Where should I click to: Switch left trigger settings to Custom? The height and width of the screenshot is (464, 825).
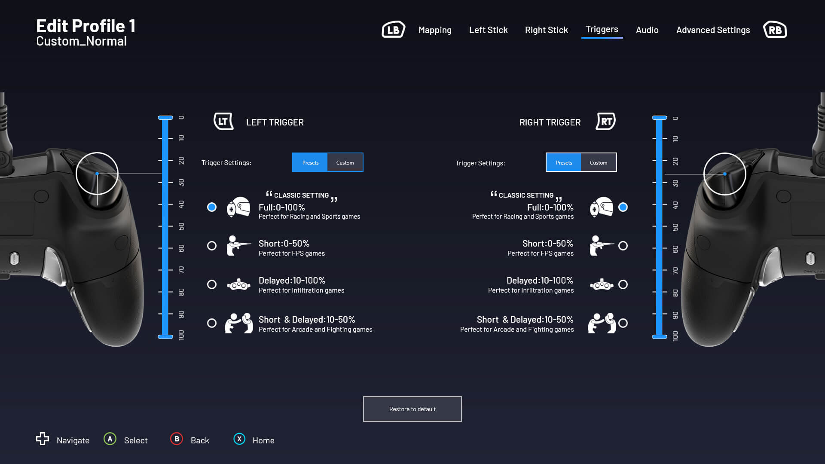(x=345, y=162)
